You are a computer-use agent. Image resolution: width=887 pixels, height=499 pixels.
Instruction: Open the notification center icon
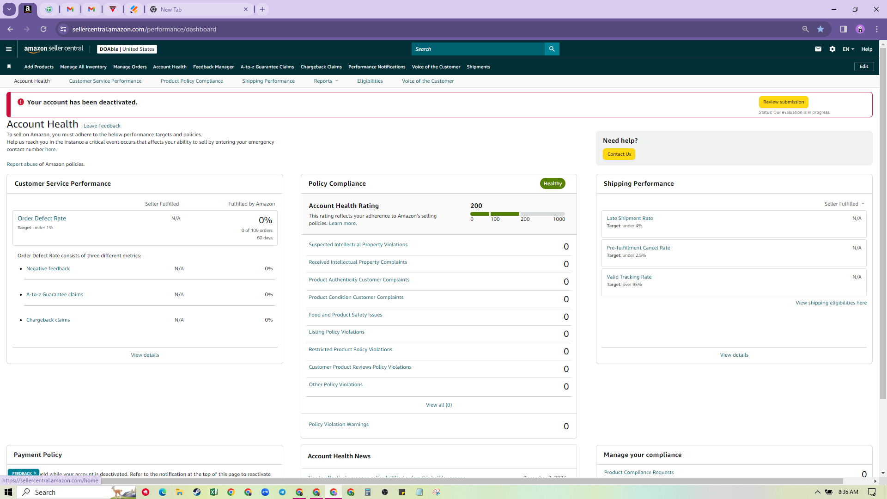pos(872,492)
